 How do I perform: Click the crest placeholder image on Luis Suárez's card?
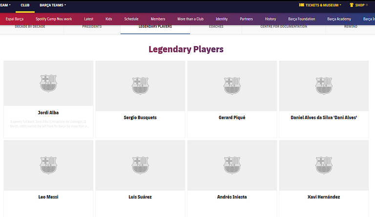[x=140, y=165]
